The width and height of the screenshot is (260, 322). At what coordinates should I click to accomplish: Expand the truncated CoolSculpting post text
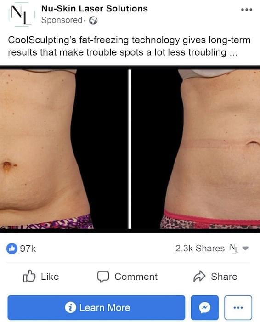(x=233, y=52)
